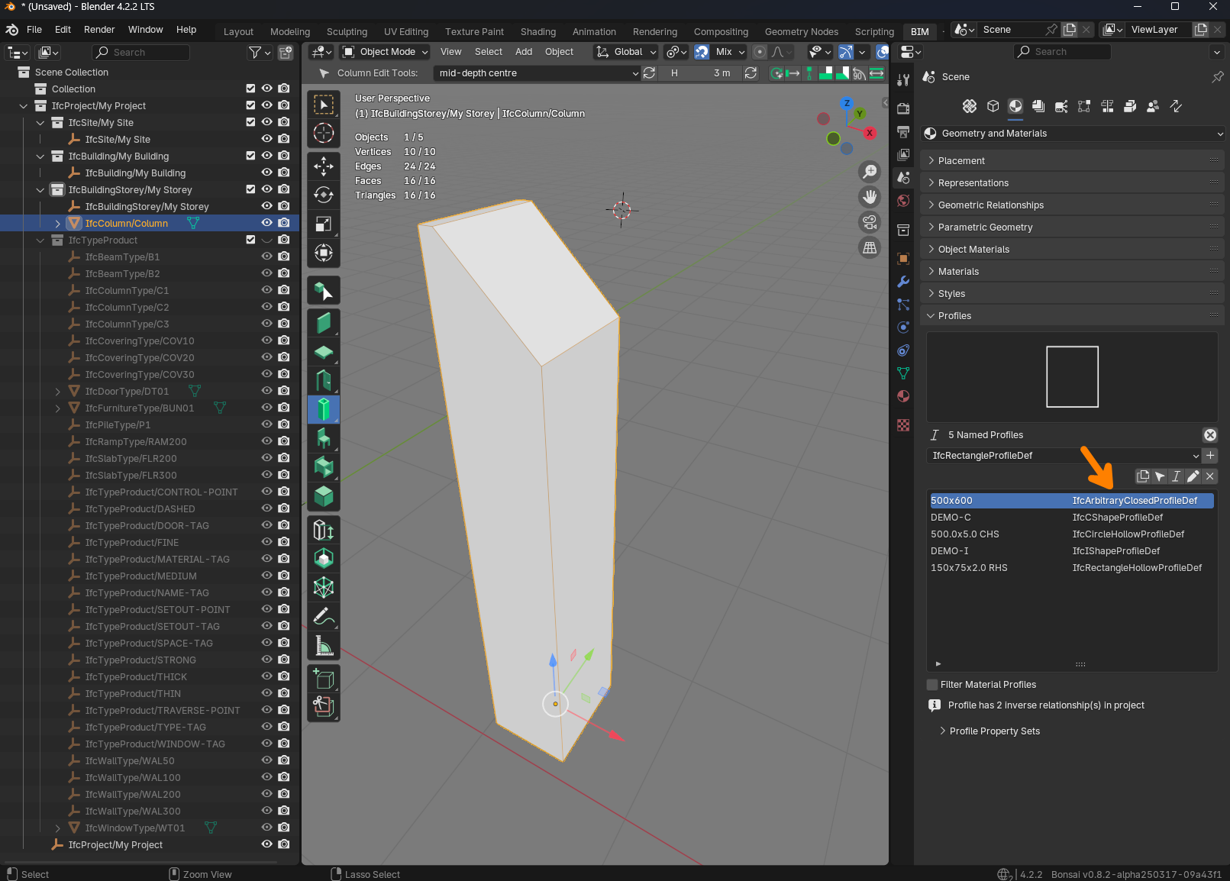Select the Cursor tool in viewport toolbar

(x=324, y=133)
